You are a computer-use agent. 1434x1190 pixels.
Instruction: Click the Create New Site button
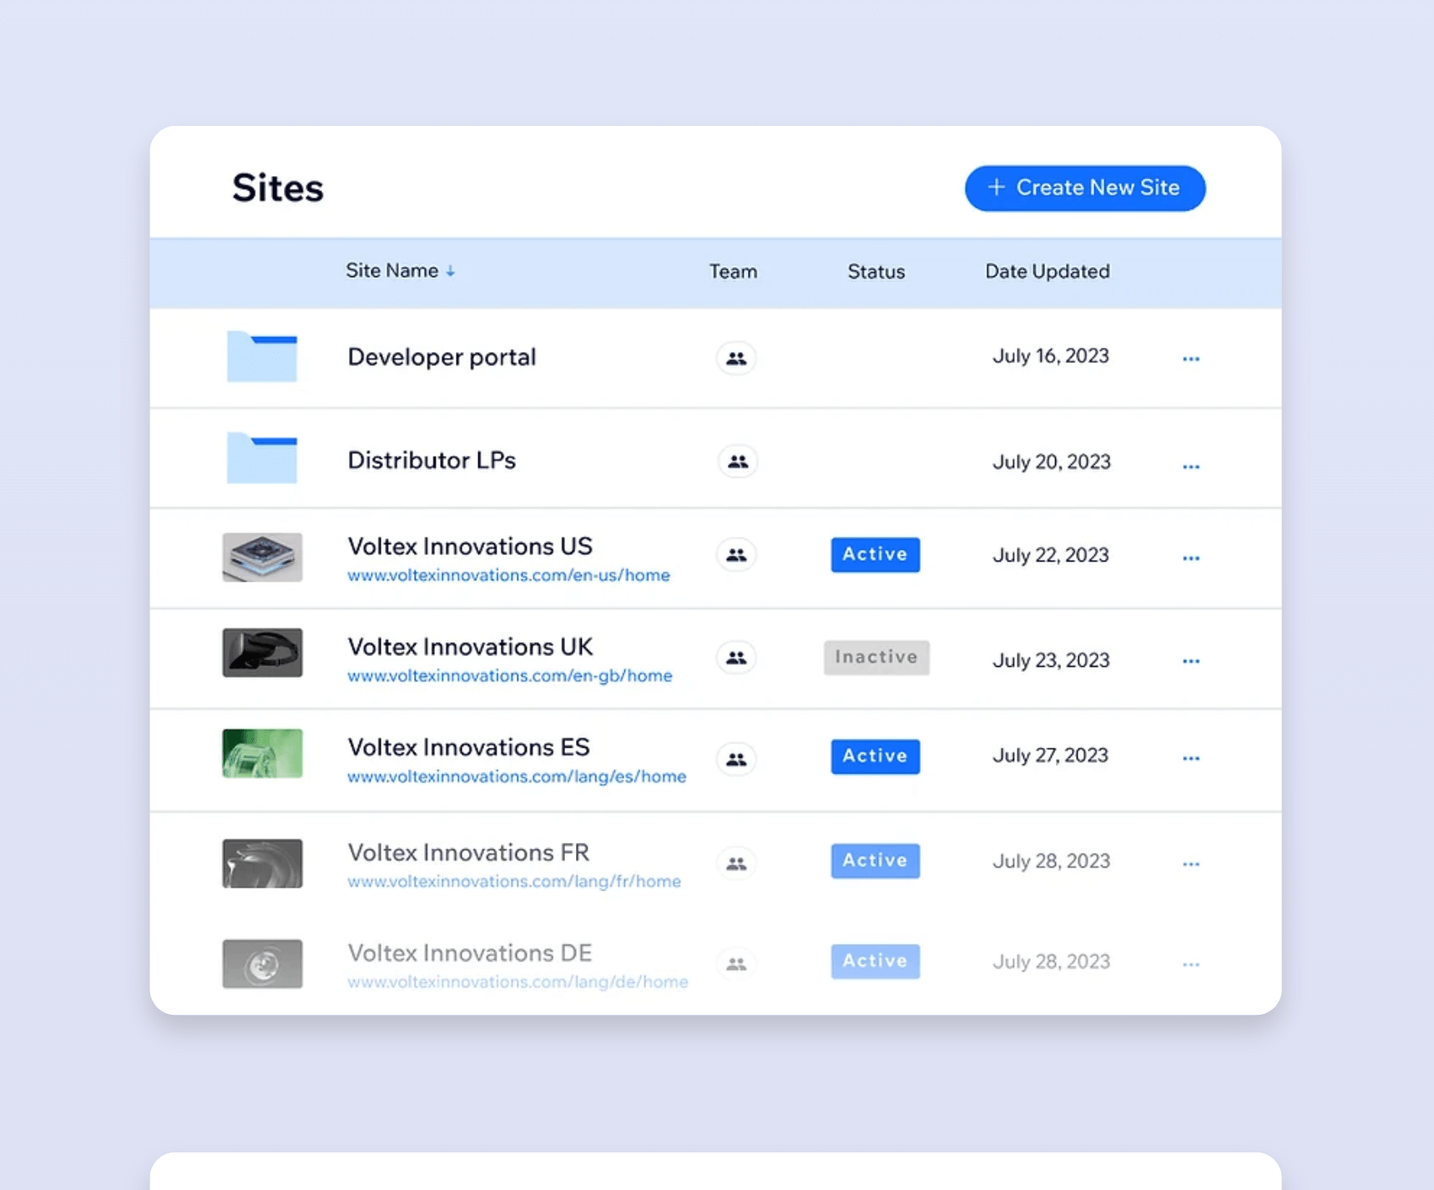[1084, 188]
